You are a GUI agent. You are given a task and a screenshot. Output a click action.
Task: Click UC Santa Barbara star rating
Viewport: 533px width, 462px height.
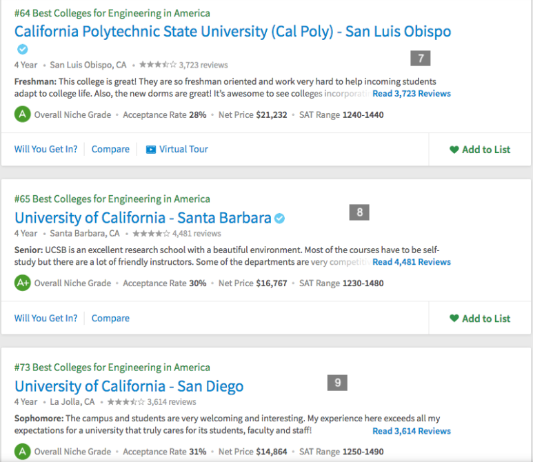(x=151, y=233)
